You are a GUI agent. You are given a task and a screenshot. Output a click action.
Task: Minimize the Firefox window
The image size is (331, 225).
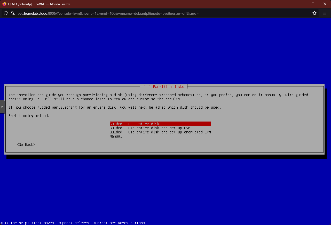301,4
